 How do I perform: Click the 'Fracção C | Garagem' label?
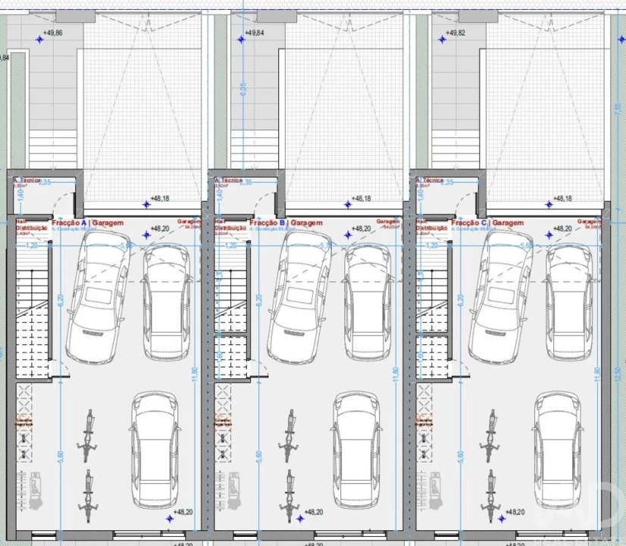[x=486, y=223]
